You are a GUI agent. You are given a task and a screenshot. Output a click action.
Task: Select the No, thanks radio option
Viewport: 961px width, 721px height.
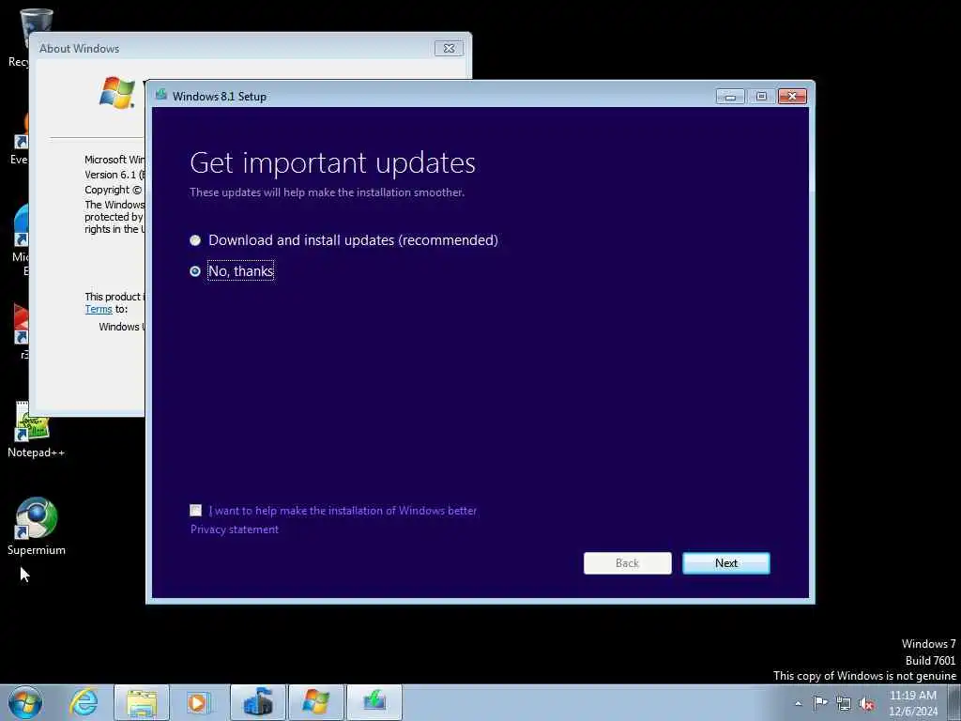coord(195,271)
